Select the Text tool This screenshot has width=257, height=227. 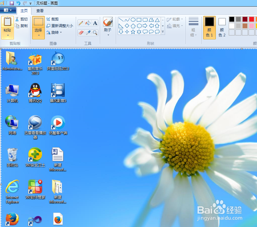[95, 23]
